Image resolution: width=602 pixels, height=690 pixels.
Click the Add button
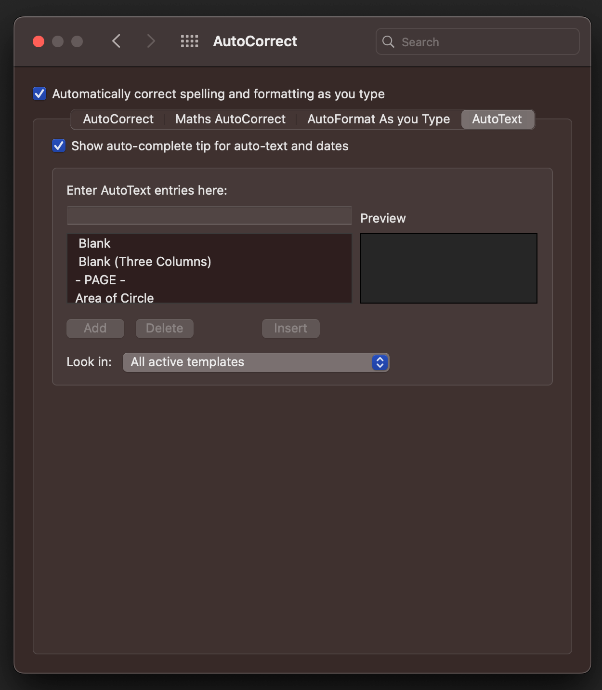pos(95,328)
